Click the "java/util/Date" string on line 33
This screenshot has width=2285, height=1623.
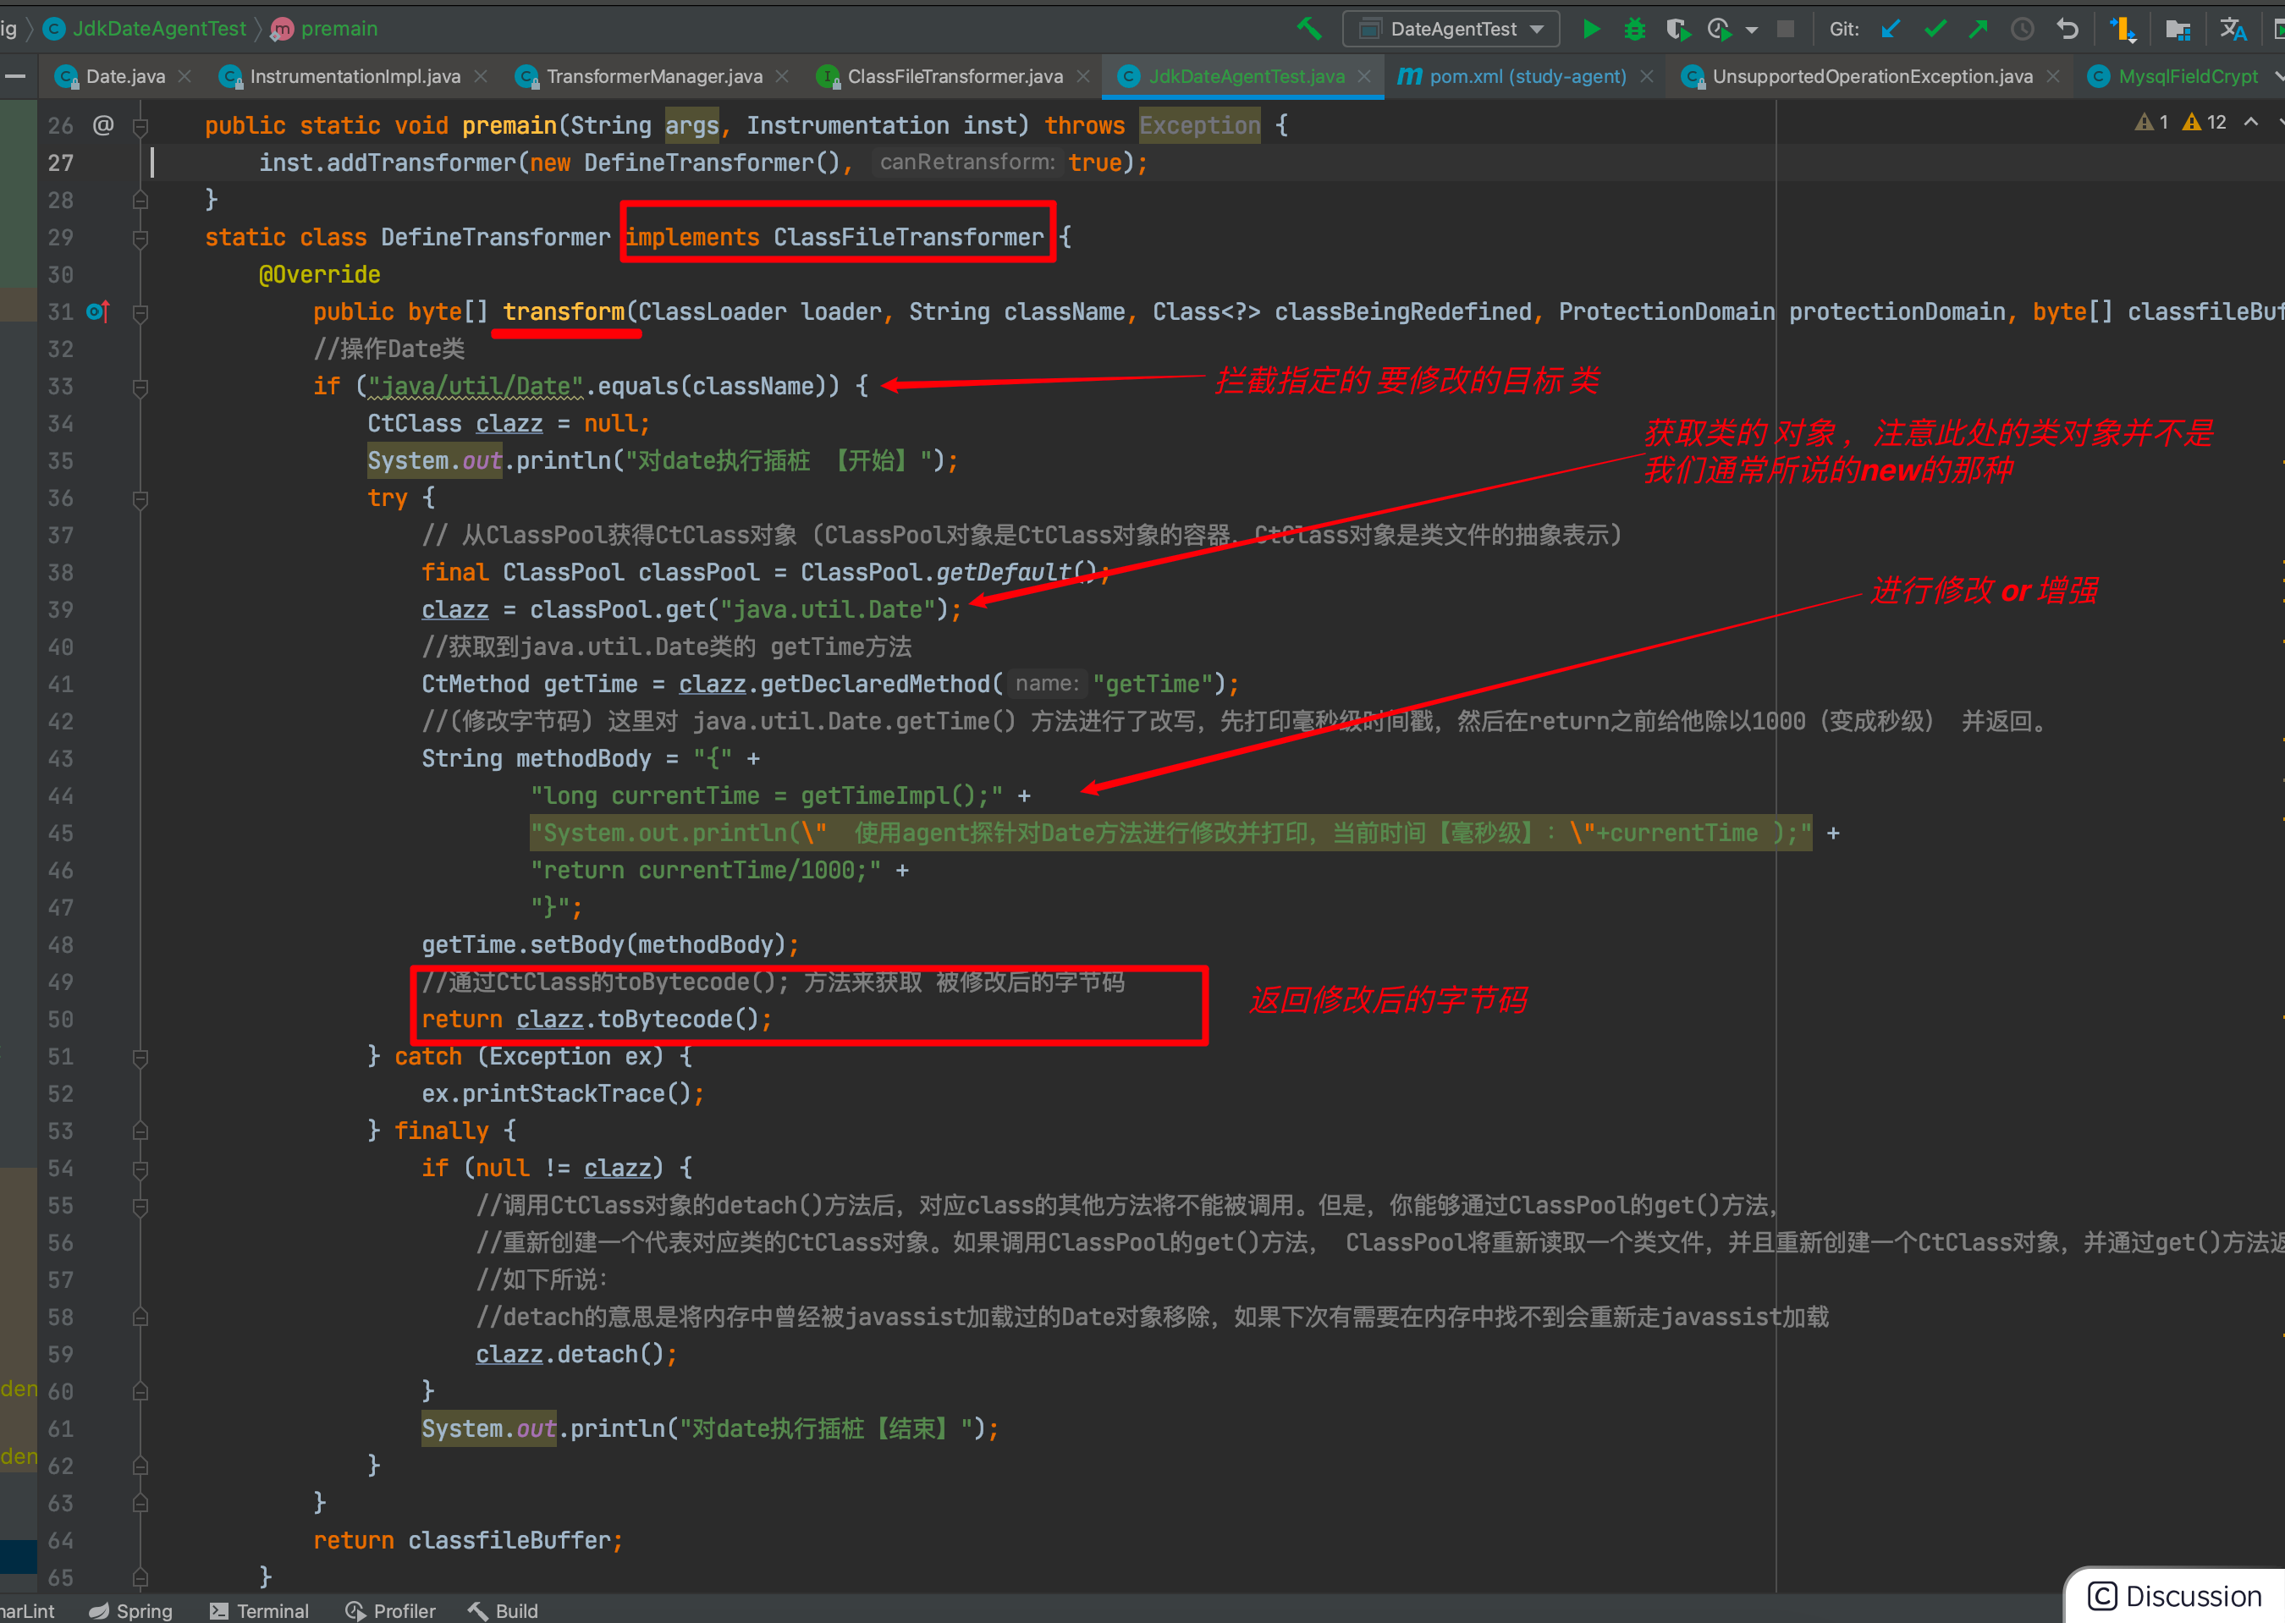coord(476,386)
